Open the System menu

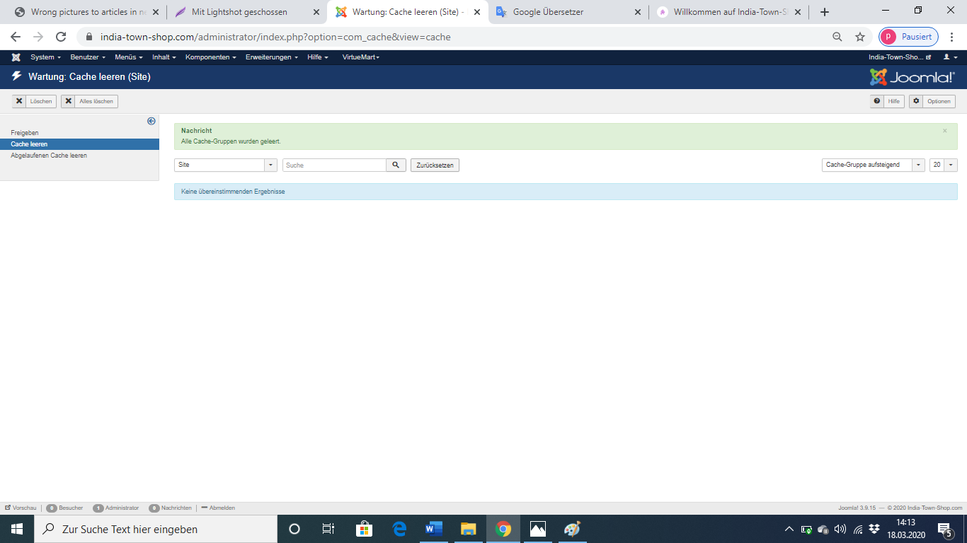[45, 57]
